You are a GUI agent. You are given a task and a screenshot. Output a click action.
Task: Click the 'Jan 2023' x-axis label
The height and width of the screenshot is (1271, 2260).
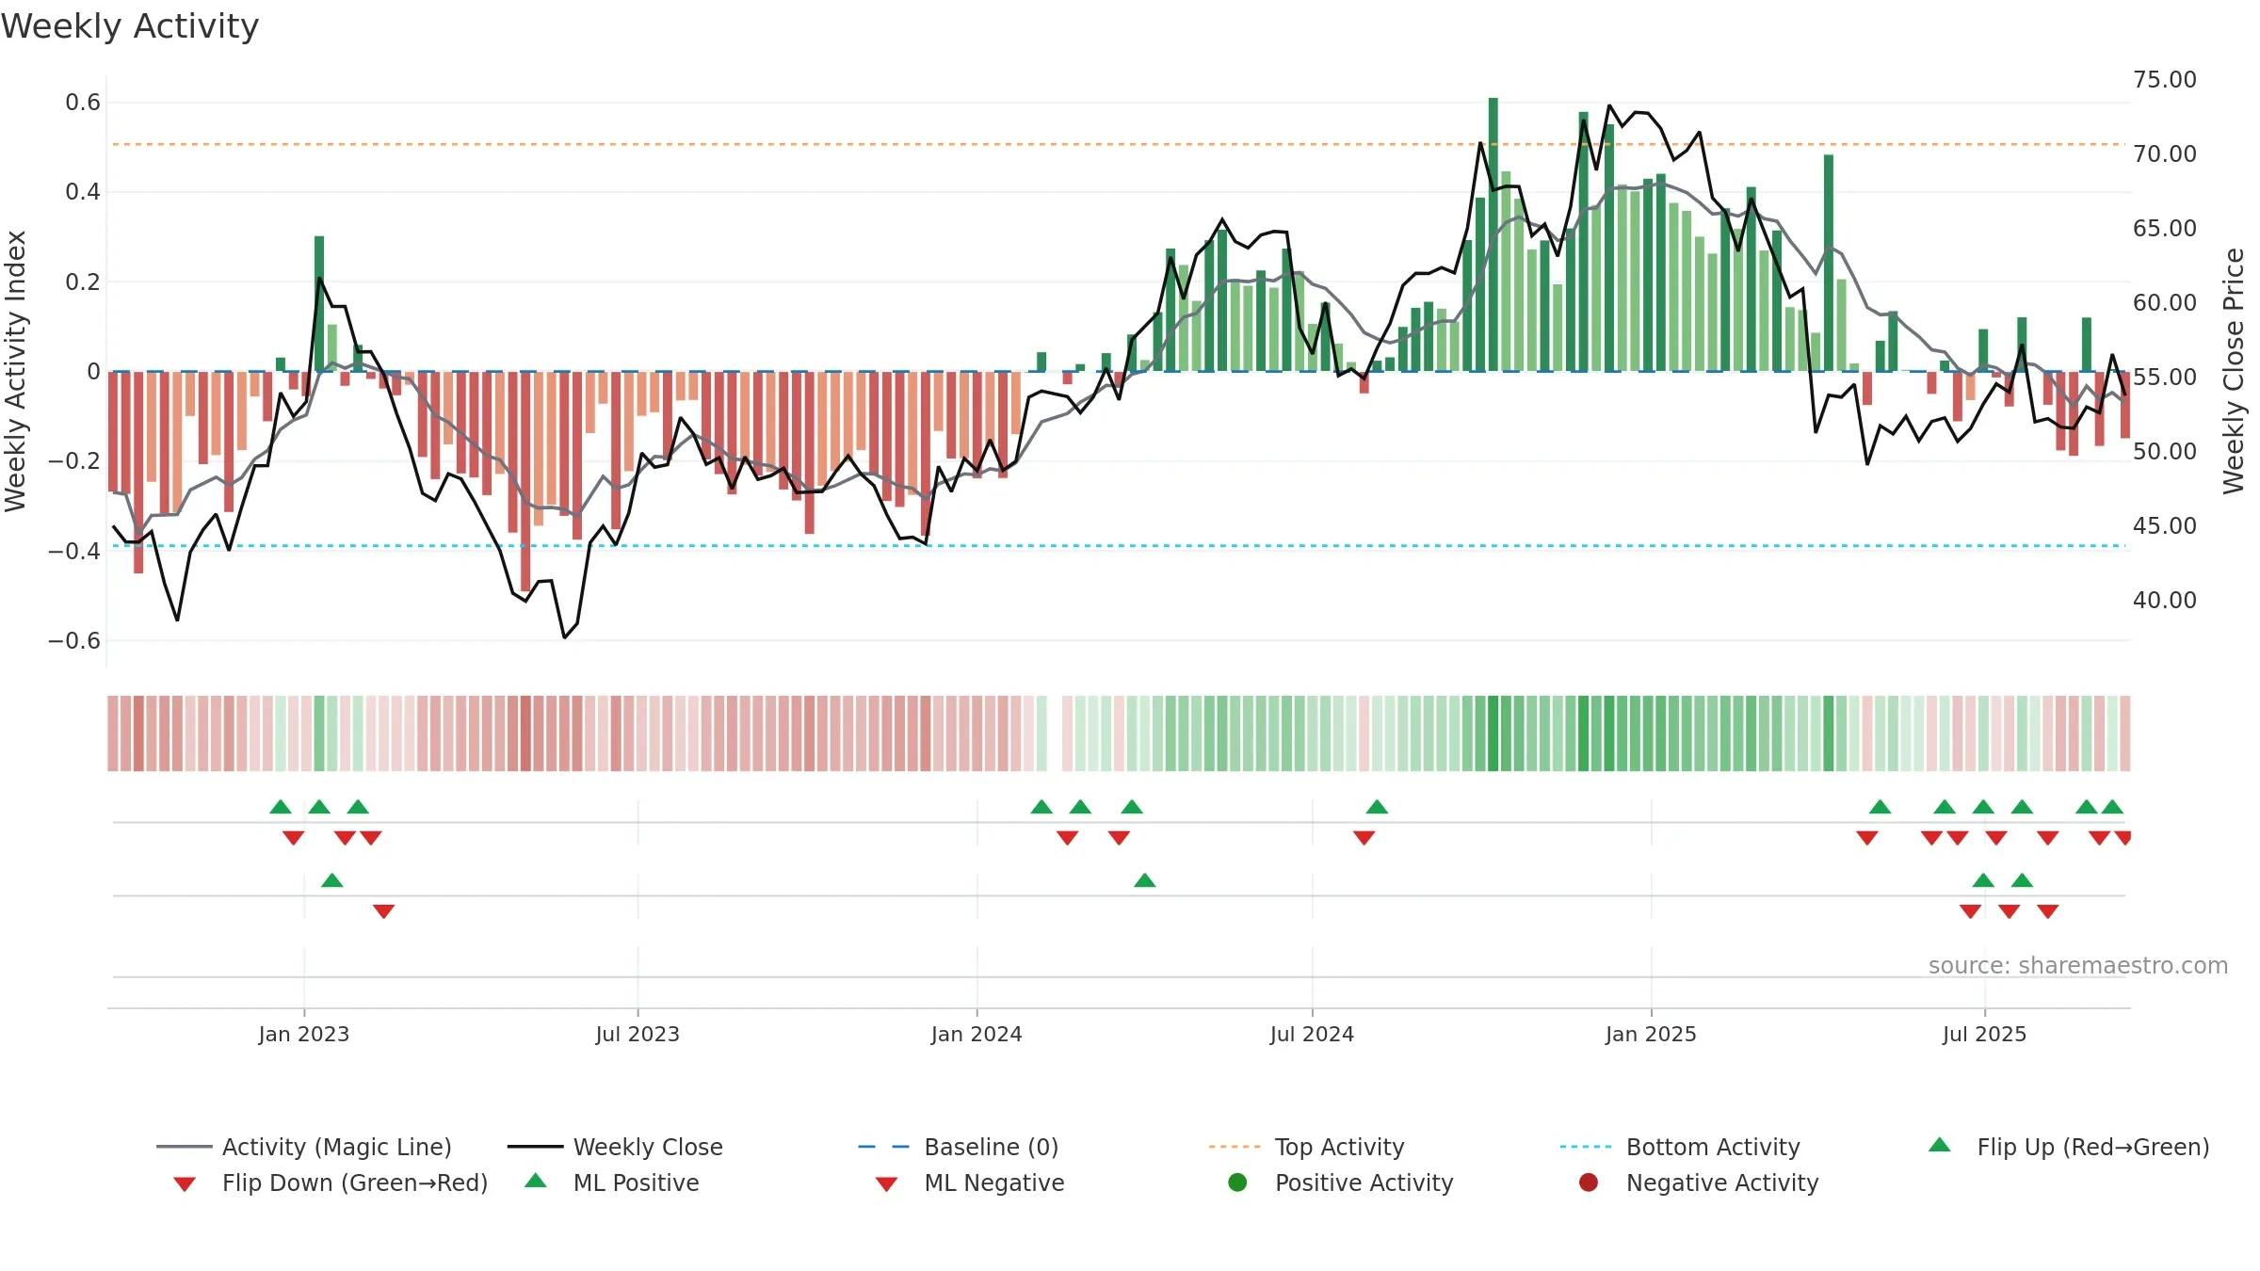tap(303, 1034)
